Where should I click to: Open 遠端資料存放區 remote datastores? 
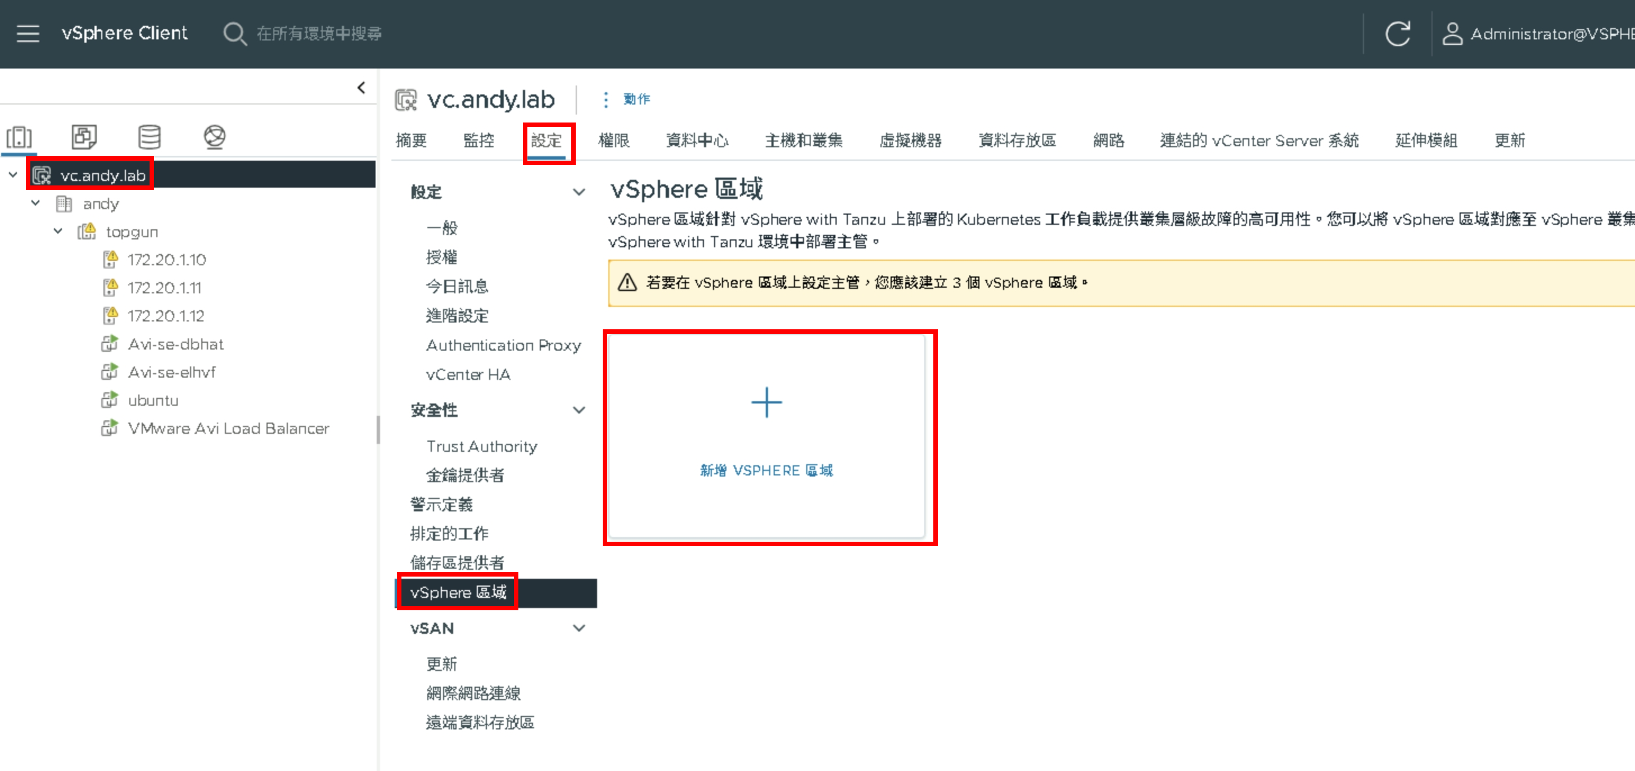pos(480,722)
